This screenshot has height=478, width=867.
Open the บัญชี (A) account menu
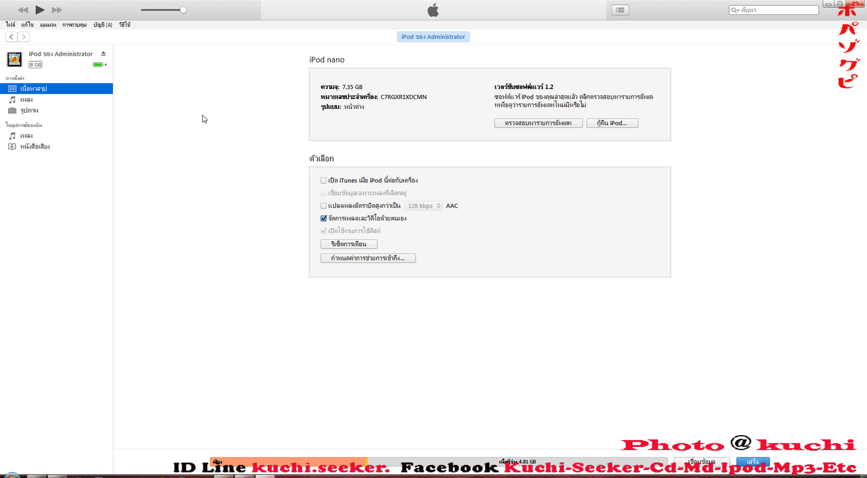pos(103,24)
